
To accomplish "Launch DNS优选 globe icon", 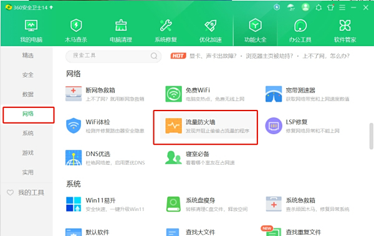I will pyautogui.click(x=74, y=158).
